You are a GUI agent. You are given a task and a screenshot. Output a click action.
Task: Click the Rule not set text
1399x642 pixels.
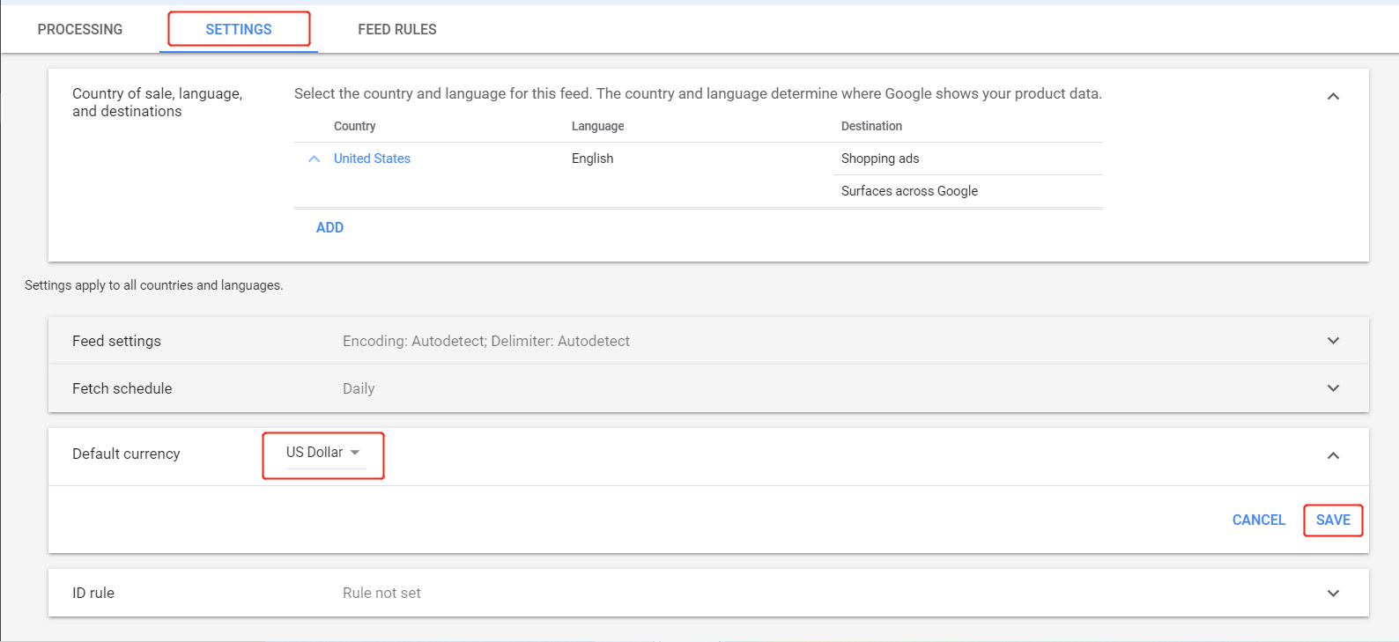[381, 593]
